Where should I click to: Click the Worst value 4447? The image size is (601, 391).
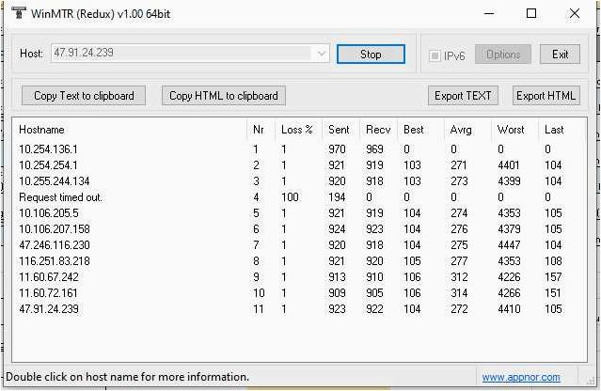[x=509, y=245]
